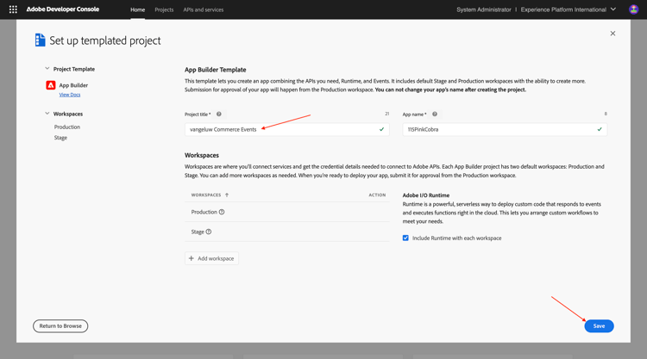The image size is (647, 359).
Task: Click the Experience Platform International org name
Action: click(563, 9)
